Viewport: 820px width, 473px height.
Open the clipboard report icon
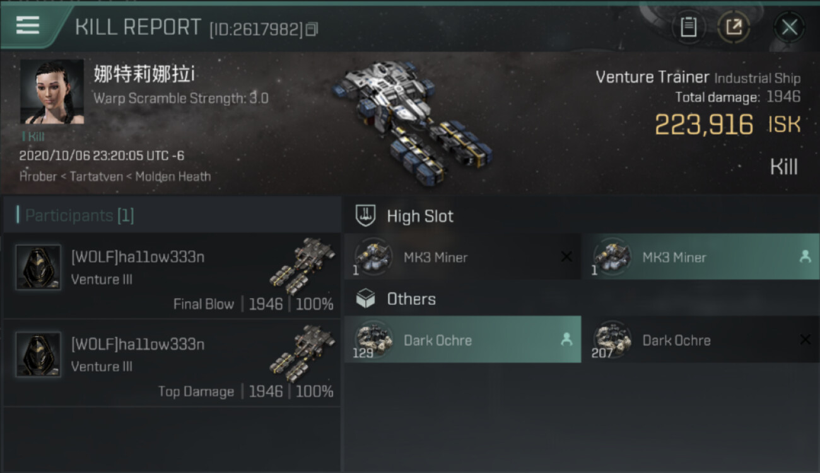(x=688, y=27)
